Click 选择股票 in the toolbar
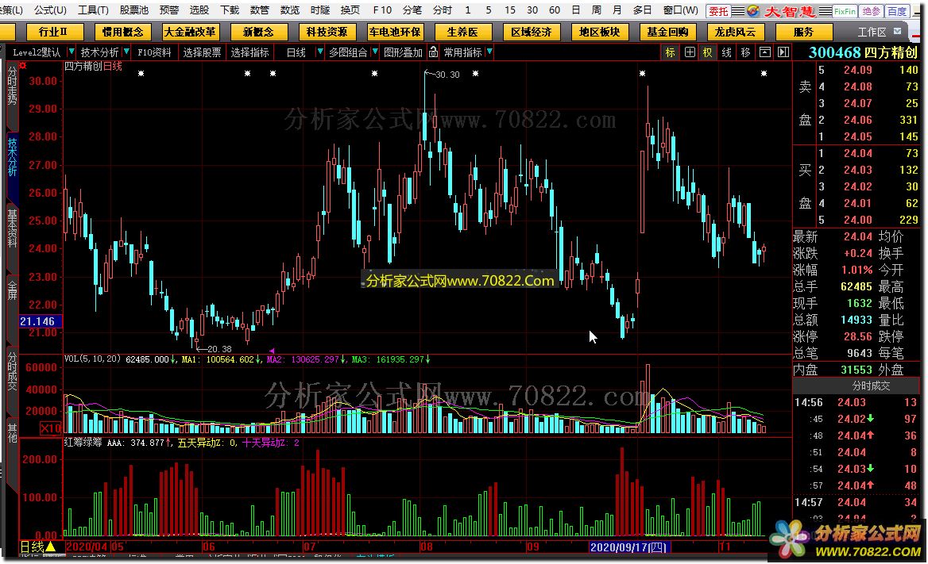Image resolution: width=928 pixels, height=564 pixels. [x=202, y=52]
